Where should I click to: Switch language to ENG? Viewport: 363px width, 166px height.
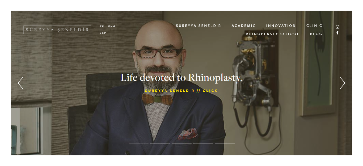click(x=112, y=27)
